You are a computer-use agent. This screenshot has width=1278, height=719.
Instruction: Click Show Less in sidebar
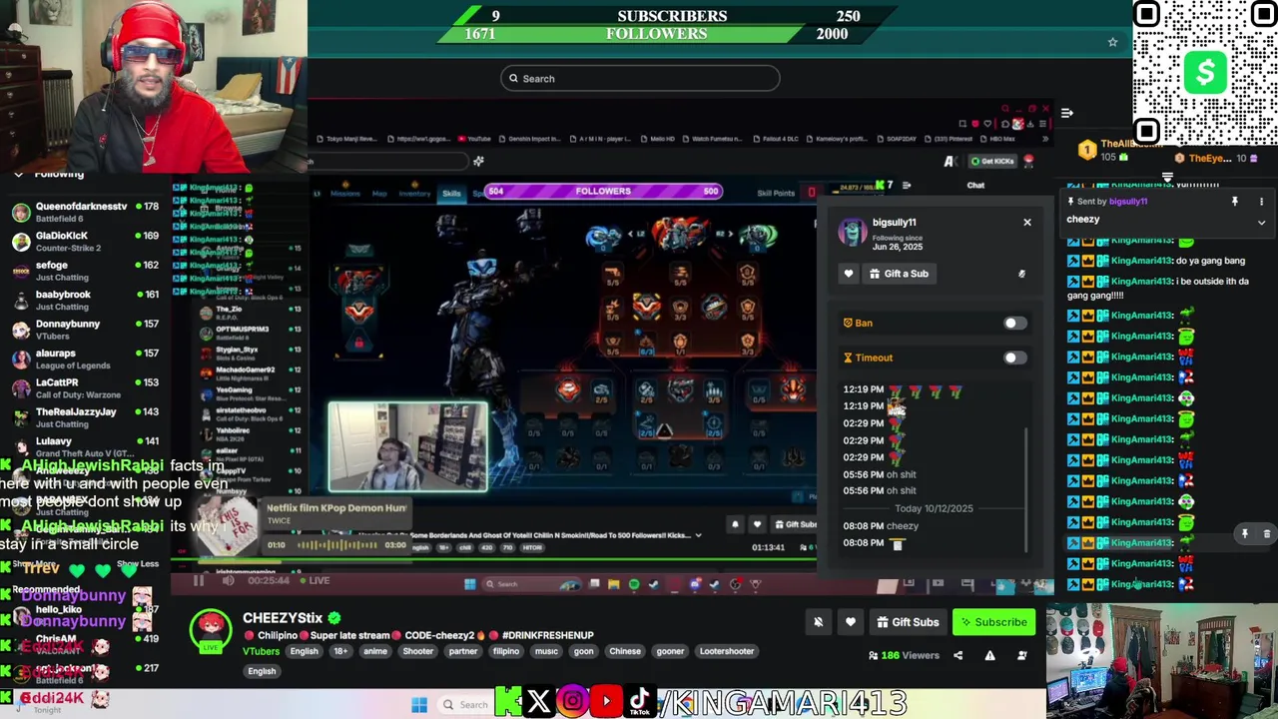click(138, 564)
